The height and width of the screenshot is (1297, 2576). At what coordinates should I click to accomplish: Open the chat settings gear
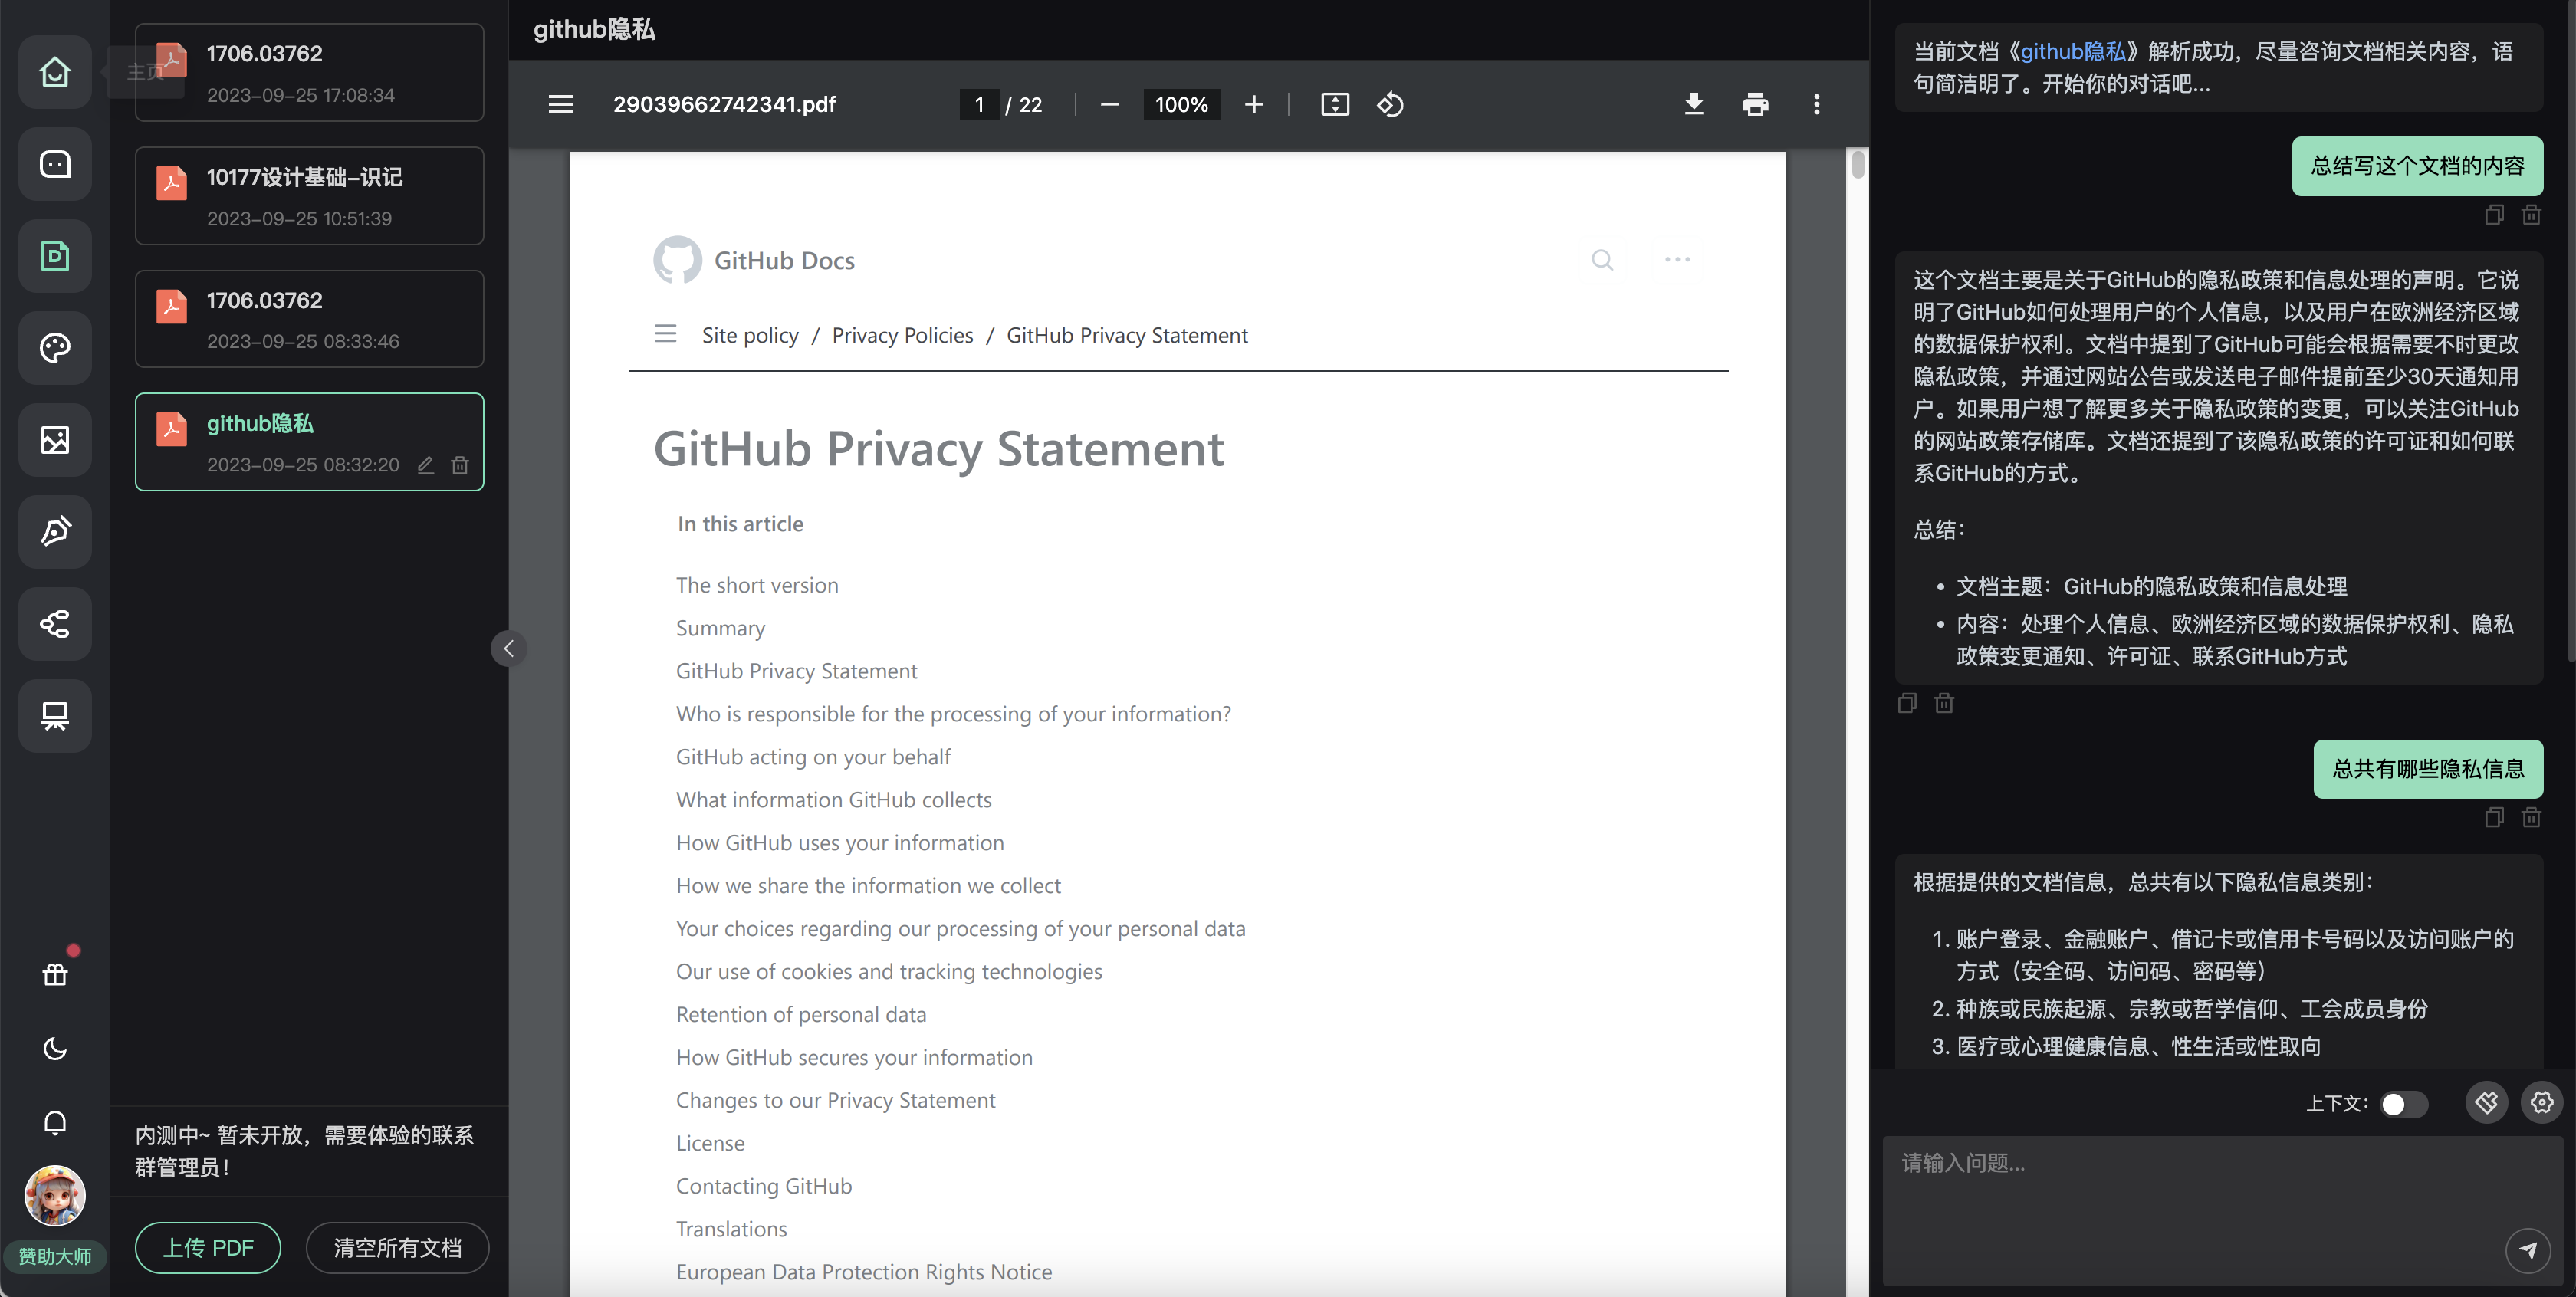click(2541, 1103)
